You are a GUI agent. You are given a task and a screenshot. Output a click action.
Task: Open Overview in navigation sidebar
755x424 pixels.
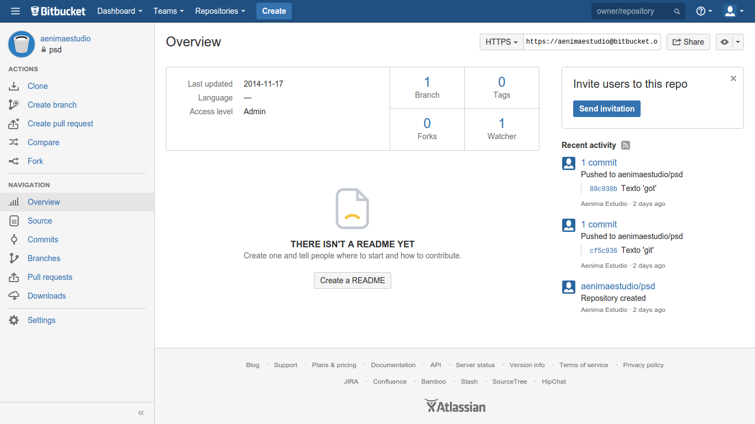click(x=77, y=202)
